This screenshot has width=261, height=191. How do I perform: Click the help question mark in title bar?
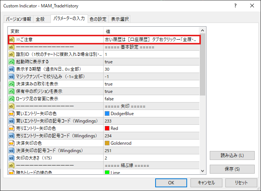pyautogui.click(x=235, y=6)
